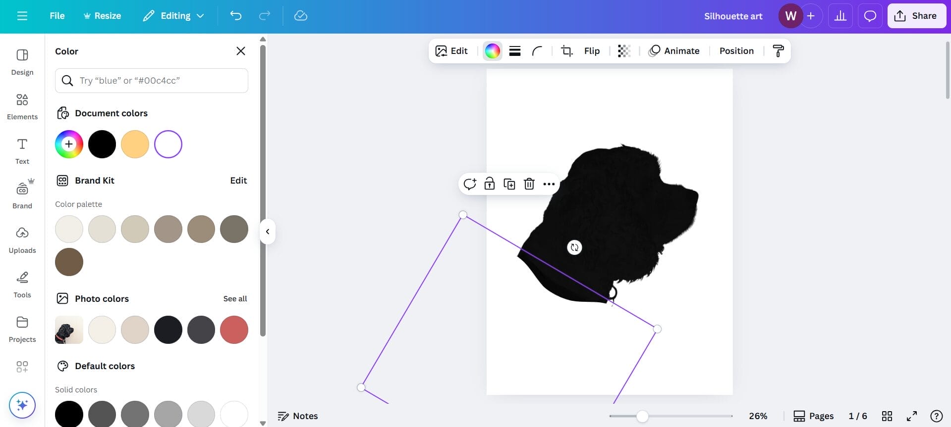Open the Brand sidebar tab

pos(22,195)
